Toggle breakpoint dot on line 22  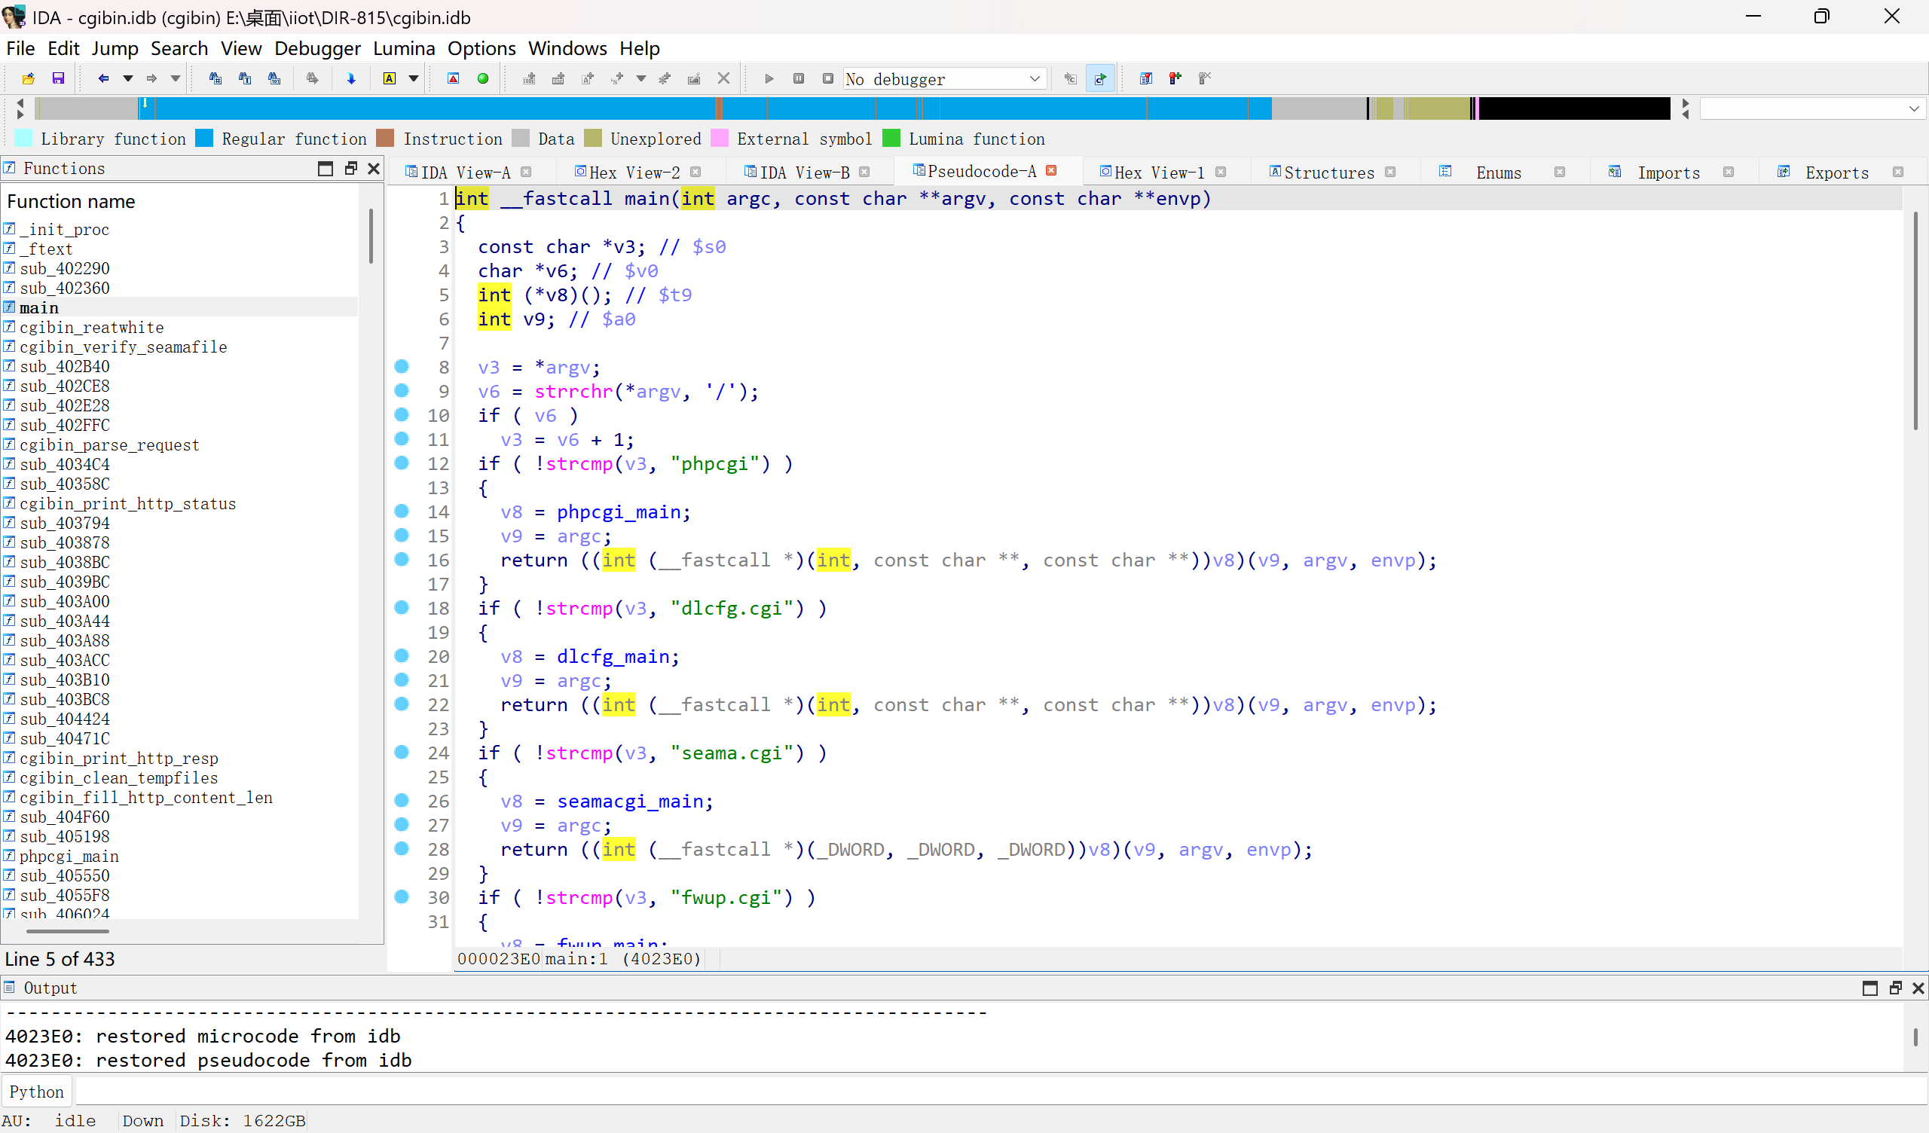click(402, 704)
